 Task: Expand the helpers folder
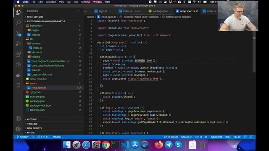(35, 57)
